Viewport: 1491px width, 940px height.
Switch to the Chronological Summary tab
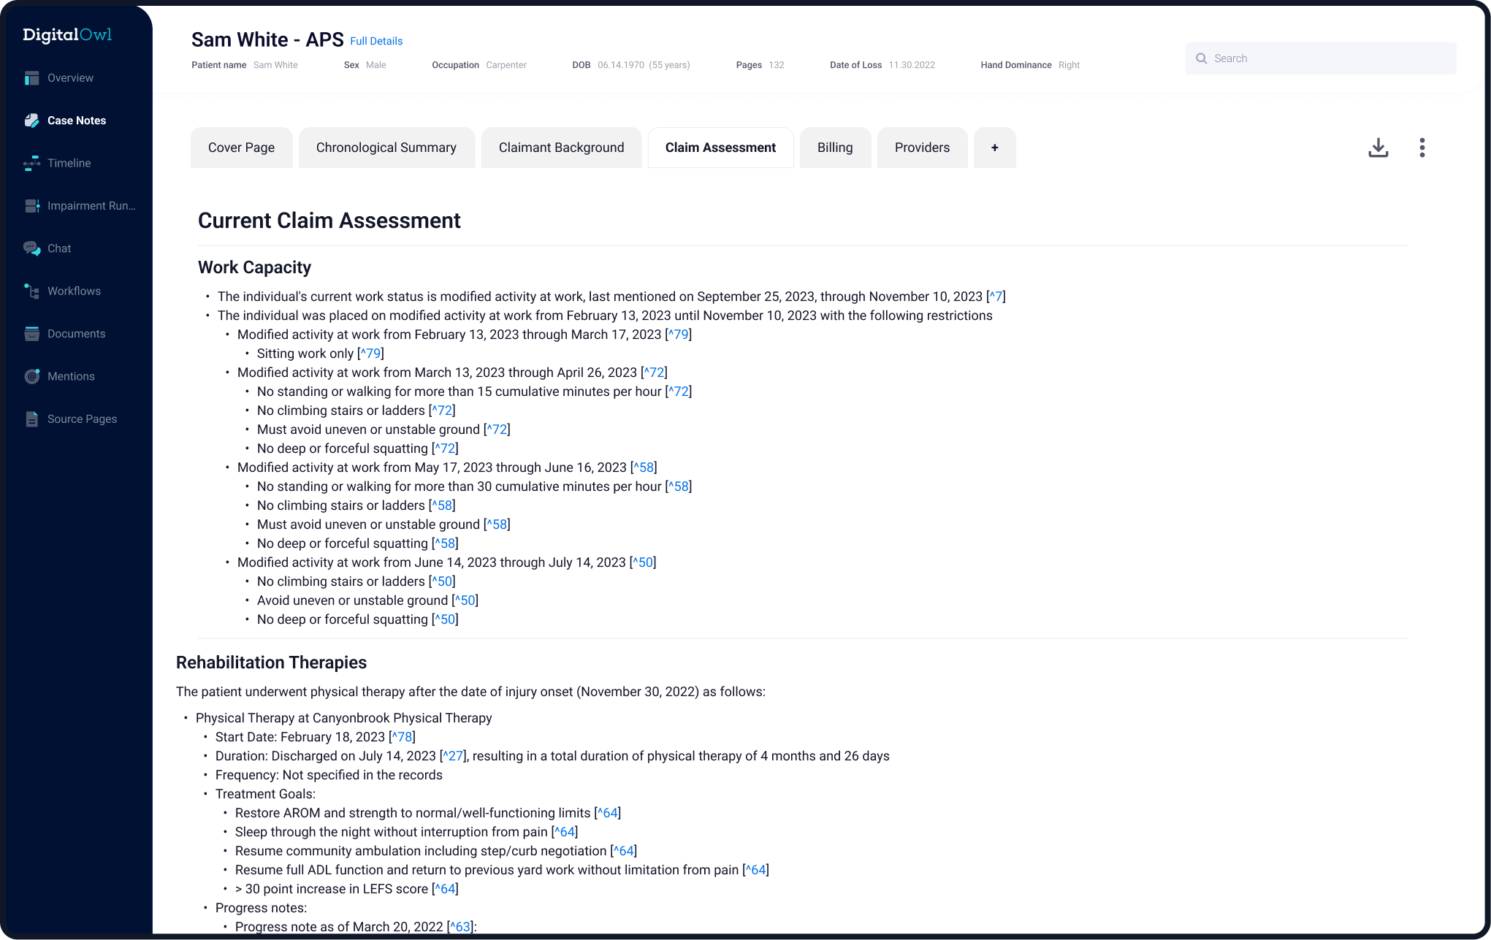coord(386,148)
